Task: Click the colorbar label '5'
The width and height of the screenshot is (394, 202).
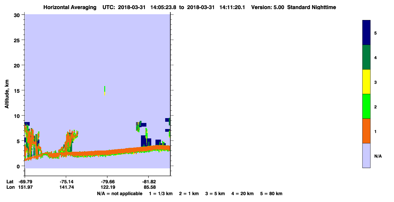Action: (x=376, y=33)
